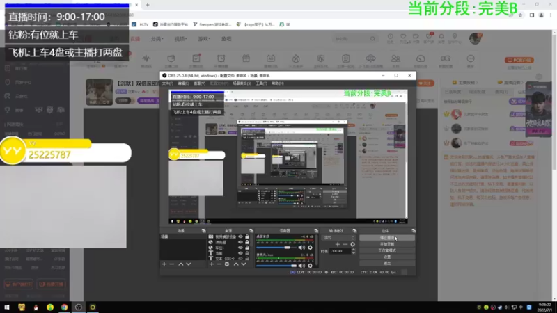The image size is (557, 313).
Task: Open the 工具(T) menu in OBS
Action: [261, 83]
